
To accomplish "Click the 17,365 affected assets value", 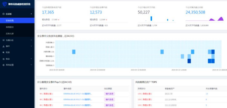I will (x=48, y=12).
